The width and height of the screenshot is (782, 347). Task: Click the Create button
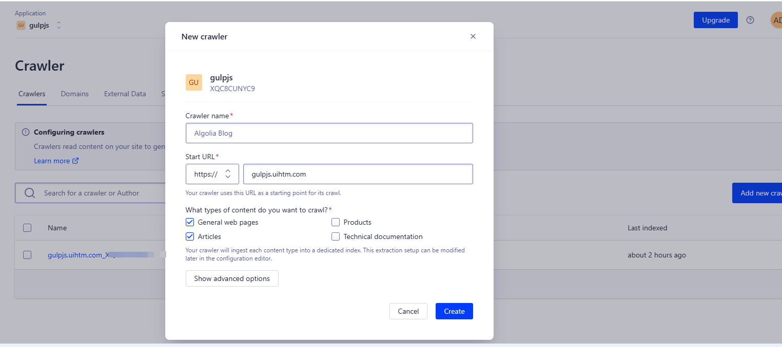(x=454, y=311)
